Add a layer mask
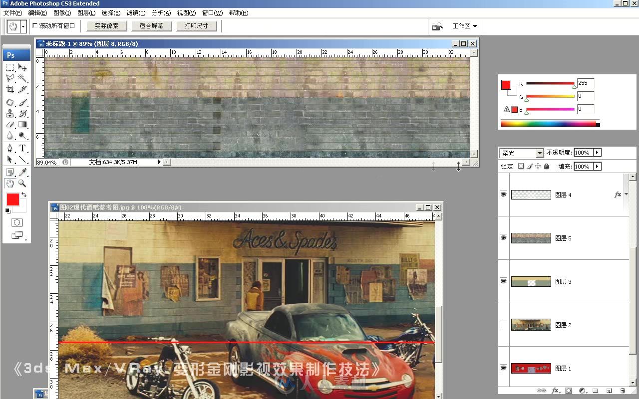The image size is (639, 399). 568,391
